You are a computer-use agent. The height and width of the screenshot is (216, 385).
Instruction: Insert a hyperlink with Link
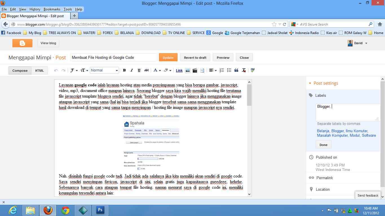point(179,71)
